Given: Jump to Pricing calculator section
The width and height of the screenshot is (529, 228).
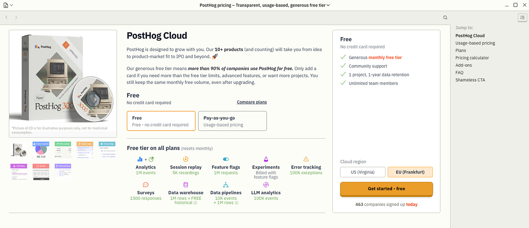Looking at the screenshot, I should [472, 58].
